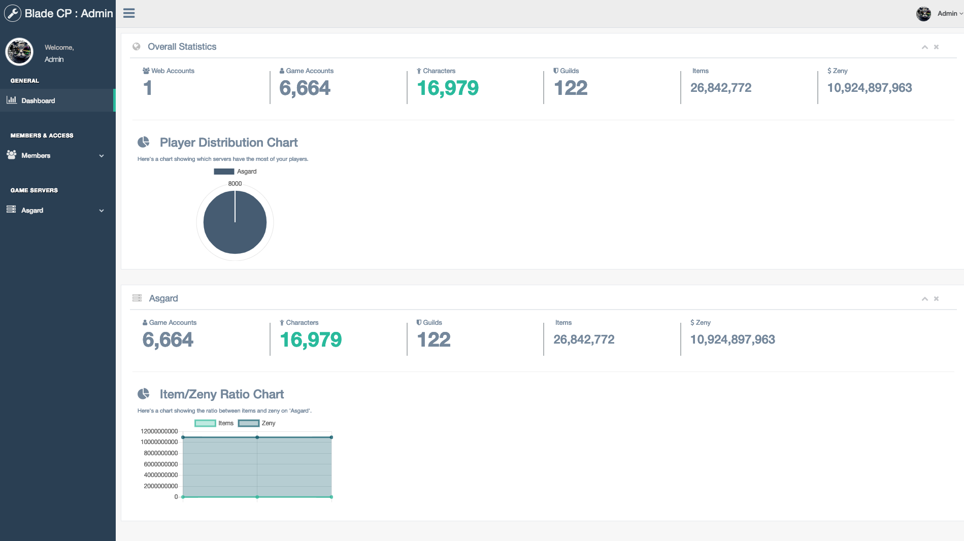Click Game Accounts icon in Asgard panel
This screenshot has width=964, height=541.
(x=145, y=323)
